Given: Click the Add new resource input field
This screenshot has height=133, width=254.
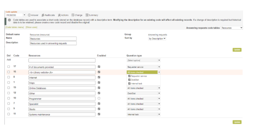Looking at the screenshot, I should 62,60.
